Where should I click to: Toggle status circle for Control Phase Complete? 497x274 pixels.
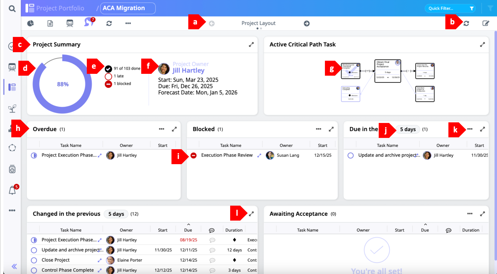pos(34,270)
